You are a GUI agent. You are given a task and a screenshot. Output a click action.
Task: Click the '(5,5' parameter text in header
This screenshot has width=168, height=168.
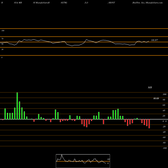[x=86, y=3]
